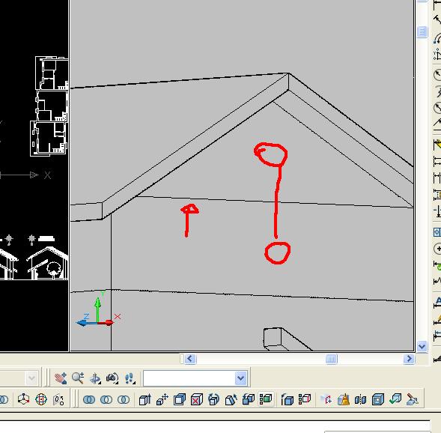This screenshot has width=441, height=433.
Task: Click the horizontal scrollbar thumb
Action: click(x=332, y=359)
